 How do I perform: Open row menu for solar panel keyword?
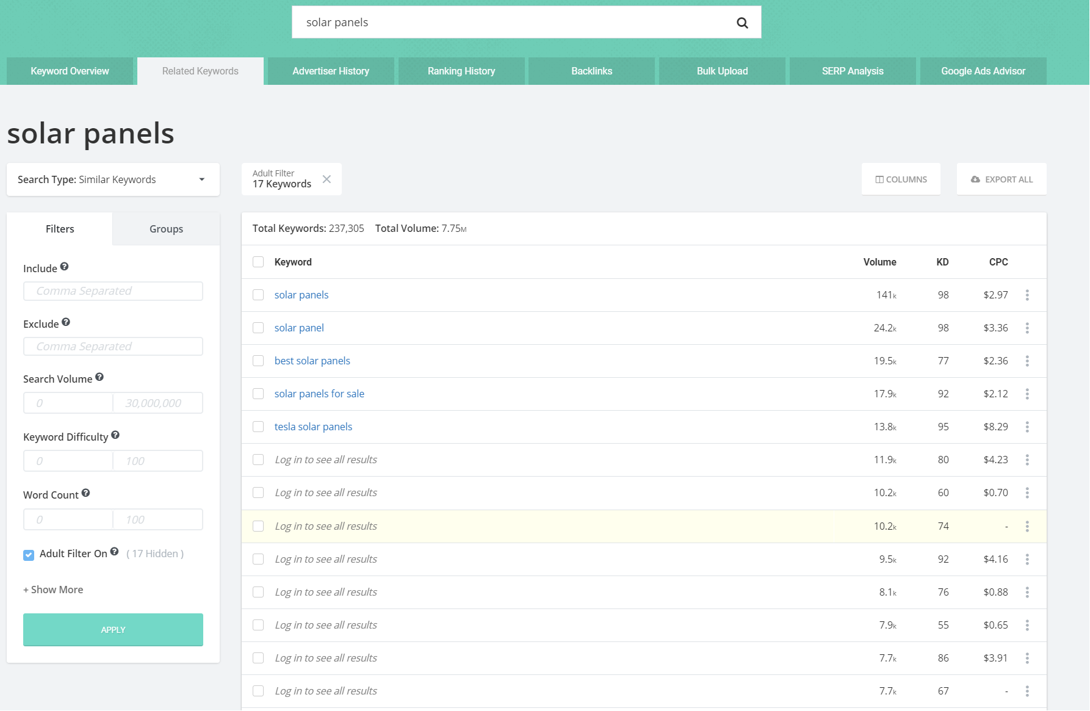[x=1027, y=328]
